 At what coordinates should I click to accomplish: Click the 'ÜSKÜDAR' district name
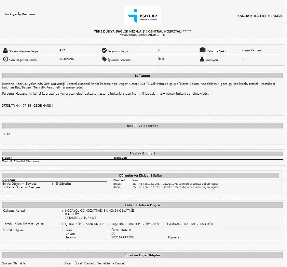pos(173,224)
